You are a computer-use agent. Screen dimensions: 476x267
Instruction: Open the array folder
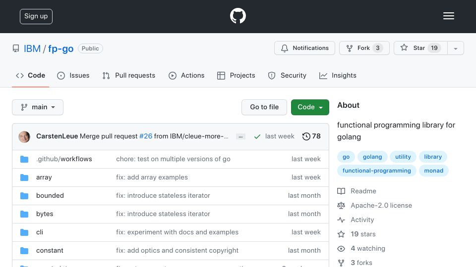coord(44,178)
